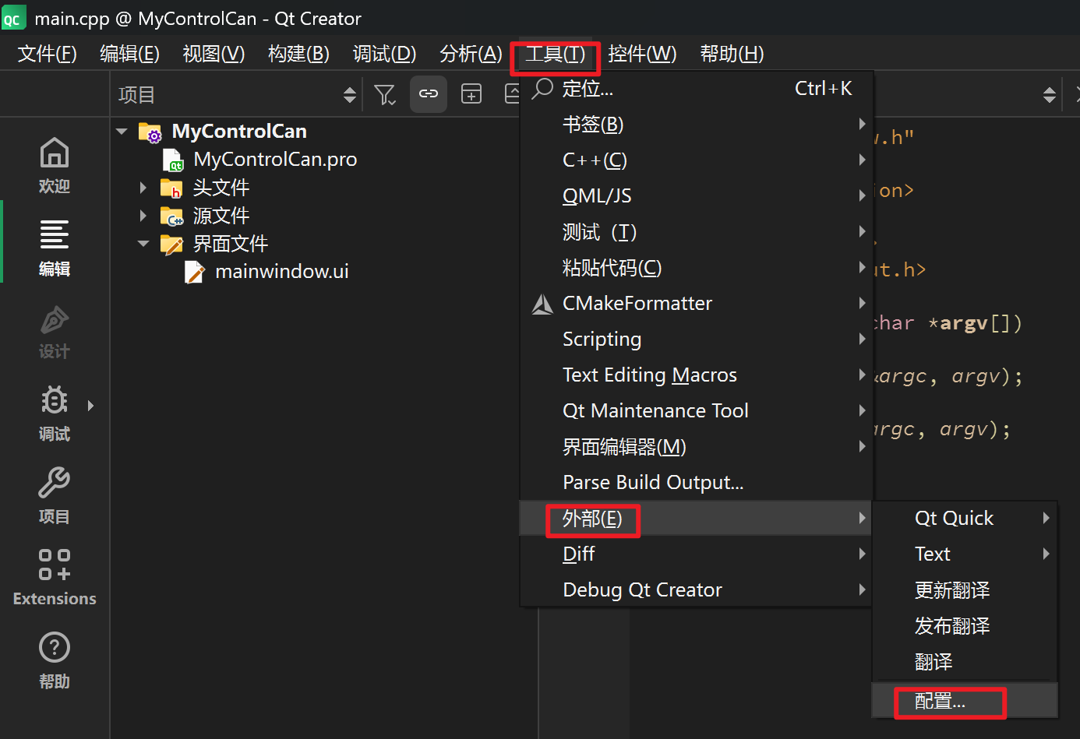1080x739 pixels.
Task: Open the CMakeFormatter submenu
Action: pyautogui.click(x=697, y=304)
